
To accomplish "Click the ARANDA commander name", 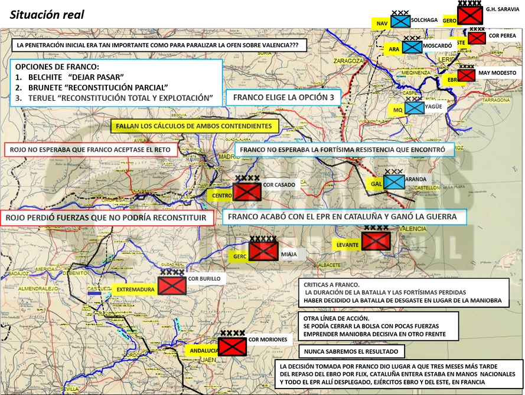I will [416, 179].
